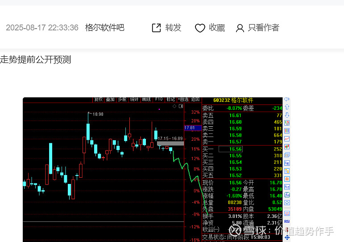Select the candlestick K-line chart icon
The image size is (344, 242).
point(287,147)
